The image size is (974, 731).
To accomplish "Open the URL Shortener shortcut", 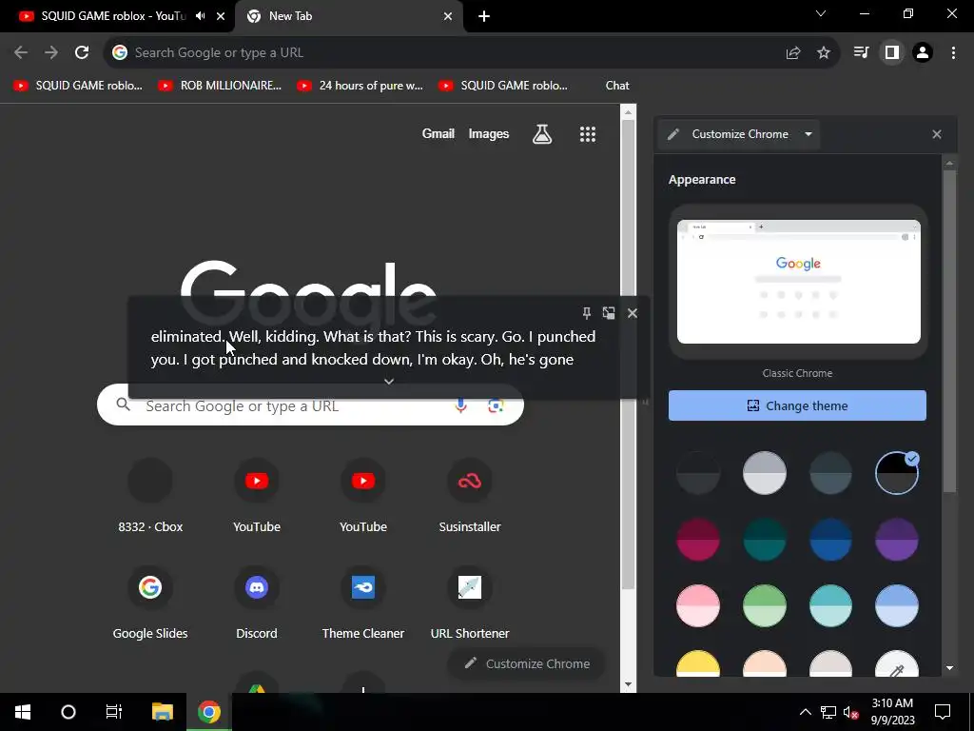I will coord(470,603).
